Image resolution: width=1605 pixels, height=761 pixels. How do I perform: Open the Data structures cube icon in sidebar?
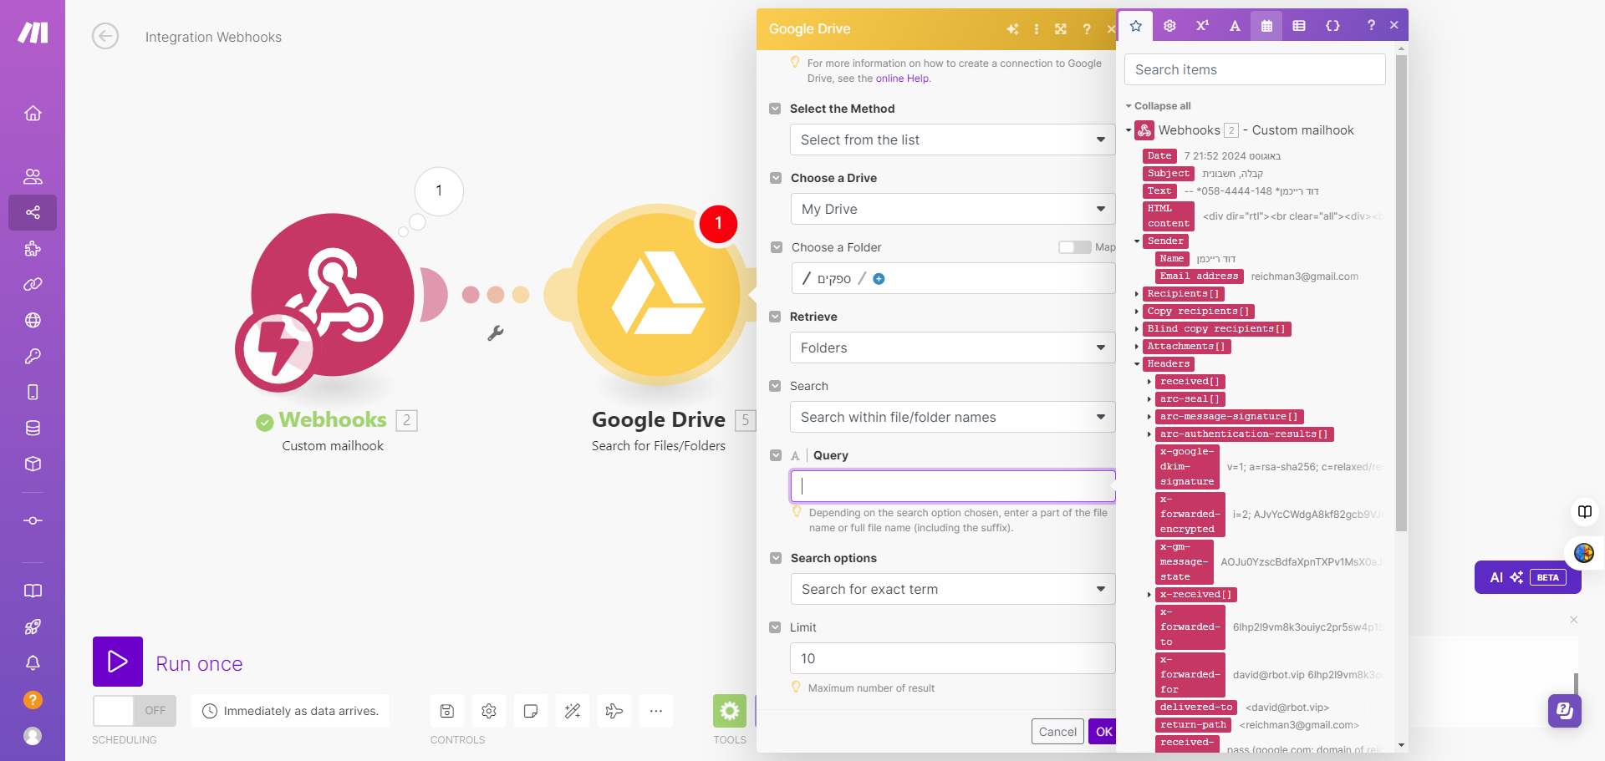pos(33,464)
